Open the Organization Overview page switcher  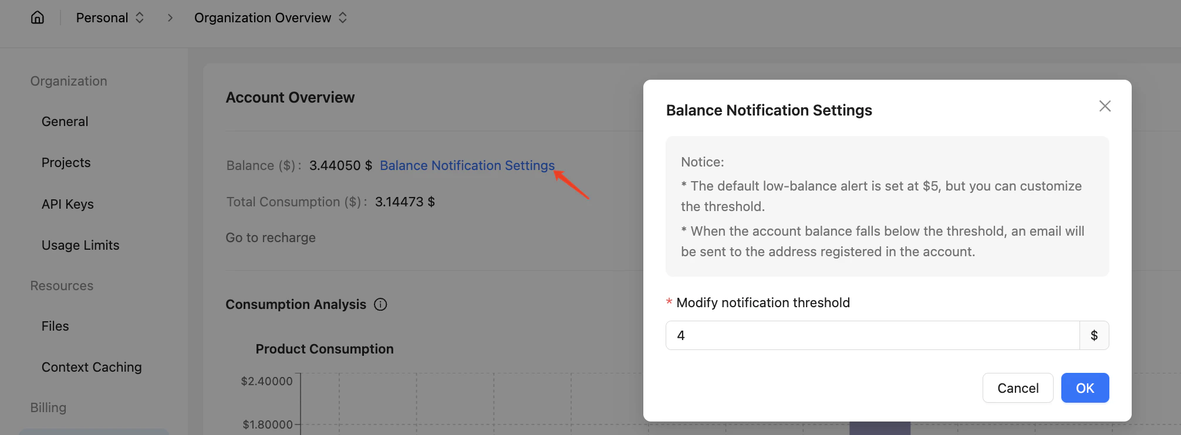[271, 18]
